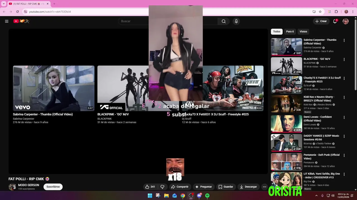The image size is (357, 200).
Task: Open the taskbar clock and calendar
Action: 343,196
